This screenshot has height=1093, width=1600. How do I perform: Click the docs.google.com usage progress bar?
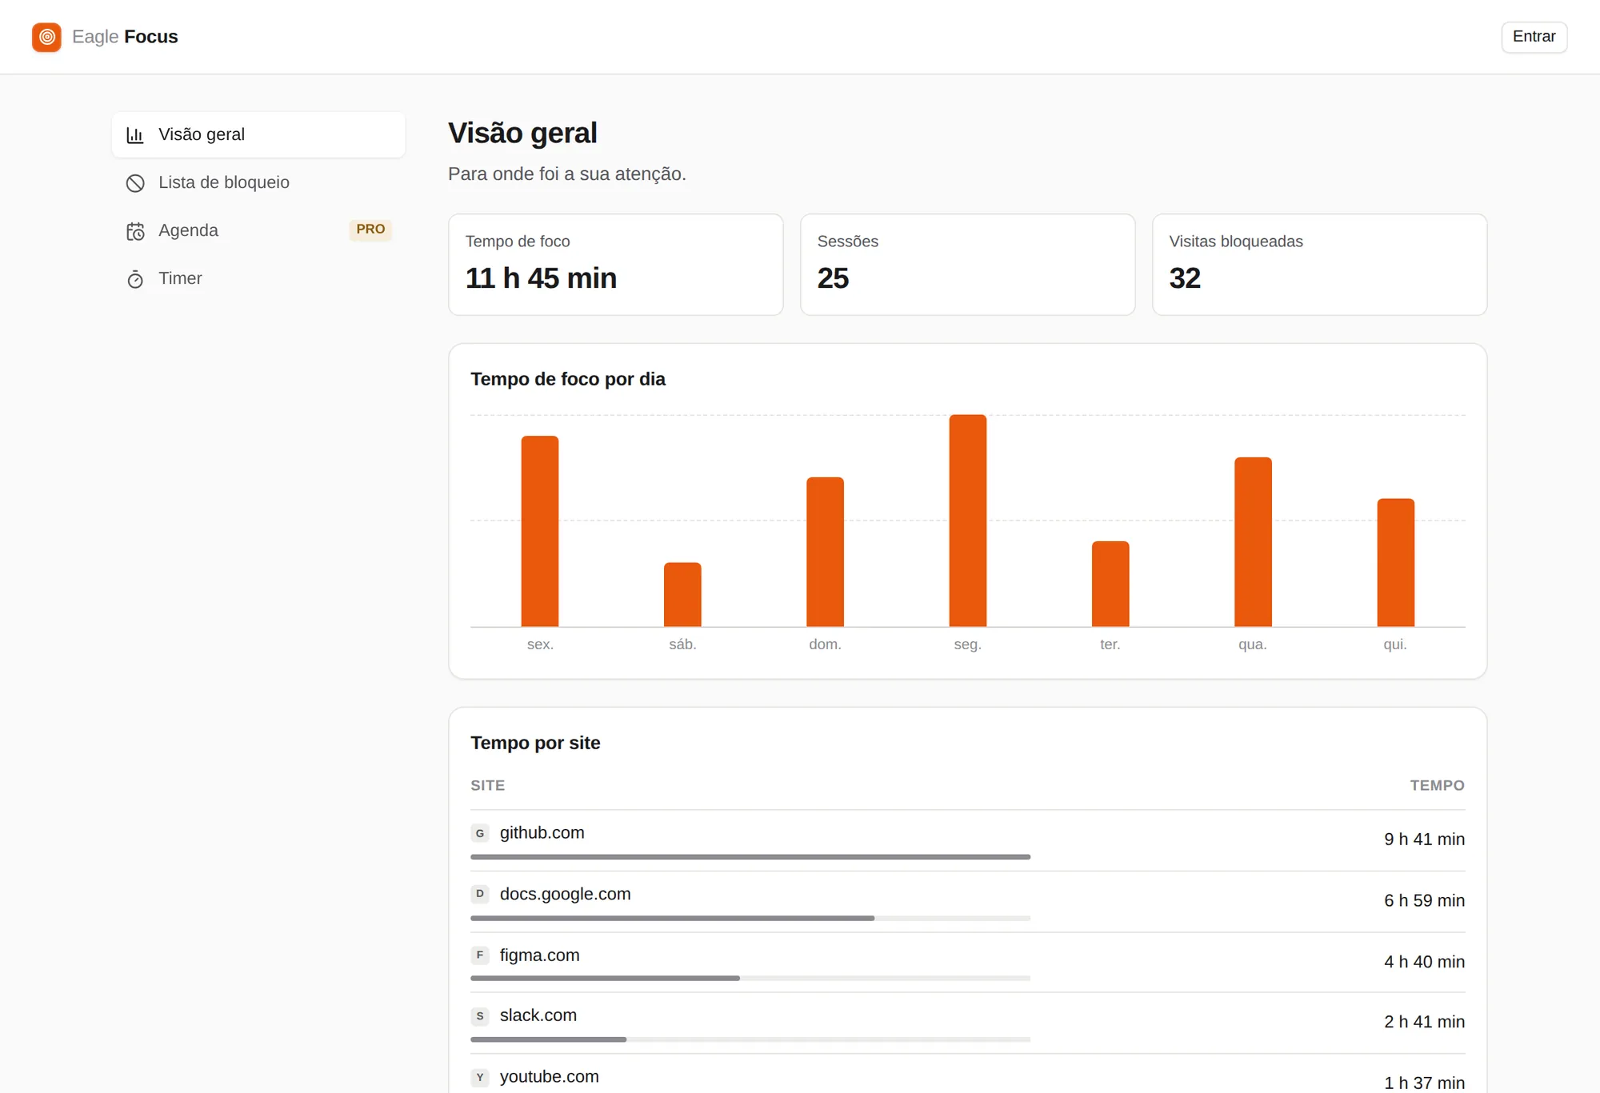[750, 918]
